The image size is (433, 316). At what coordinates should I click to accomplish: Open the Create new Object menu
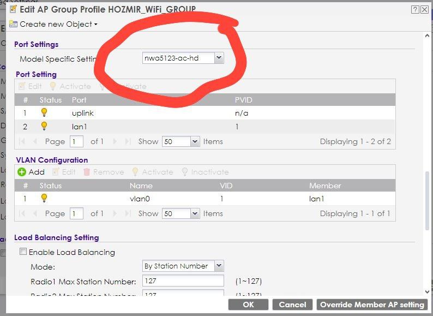pyautogui.click(x=53, y=25)
